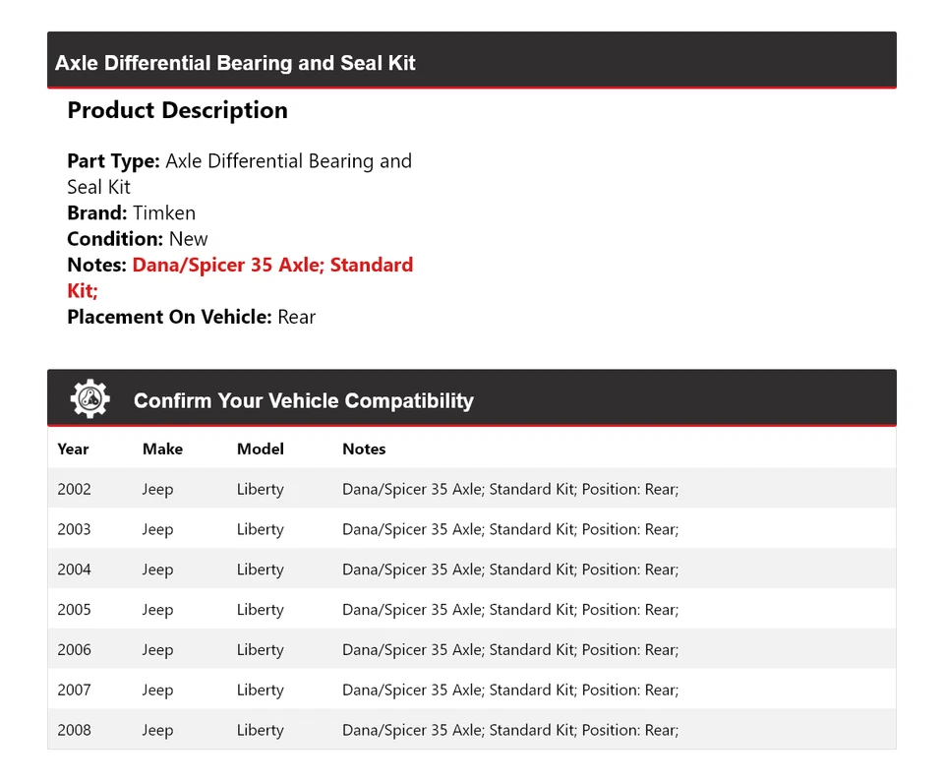The height and width of the screenshot is (781, 944).
Task: Click the Liberty cell in the 2007 row
Action: pyautogui.click(x=260, y=691)
